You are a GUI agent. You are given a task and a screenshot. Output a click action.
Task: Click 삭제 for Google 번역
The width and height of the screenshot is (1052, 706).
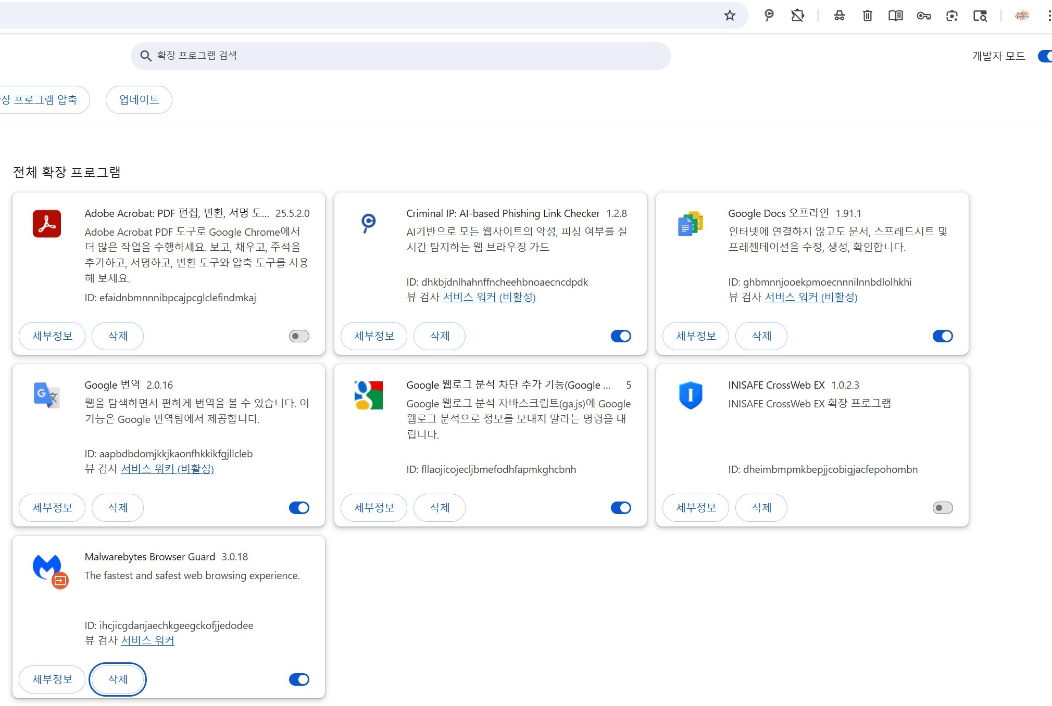click(x=118, y=508)
